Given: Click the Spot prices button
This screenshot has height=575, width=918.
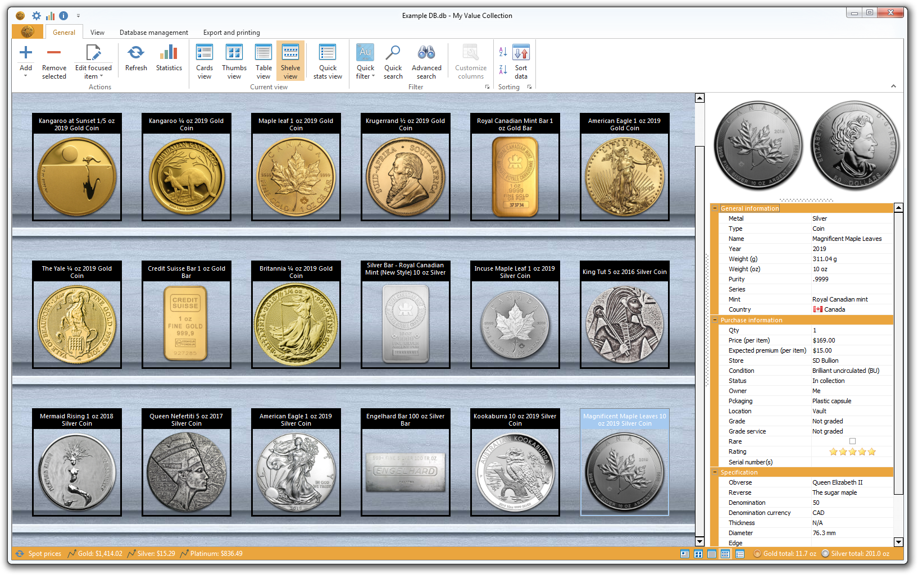Looking at the screenshot, I should 39,554.
